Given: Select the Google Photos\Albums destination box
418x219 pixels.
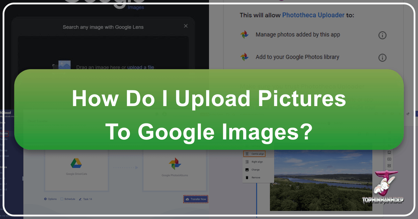Looking at the screenshot, I should tap(175, 170).
